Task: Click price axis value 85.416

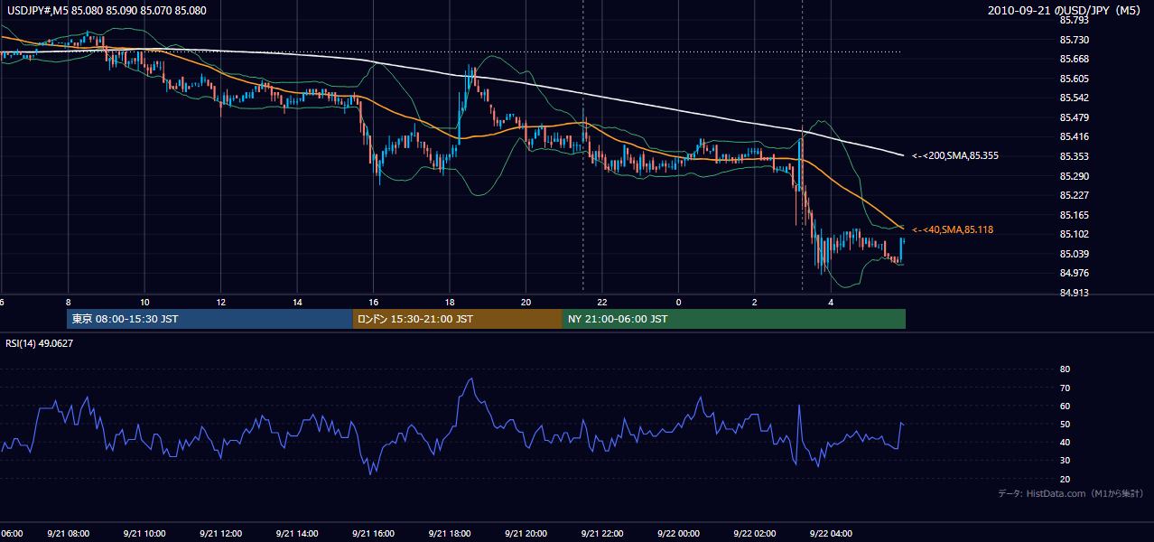Action: pyautogui.click(x=1074, y=136)
